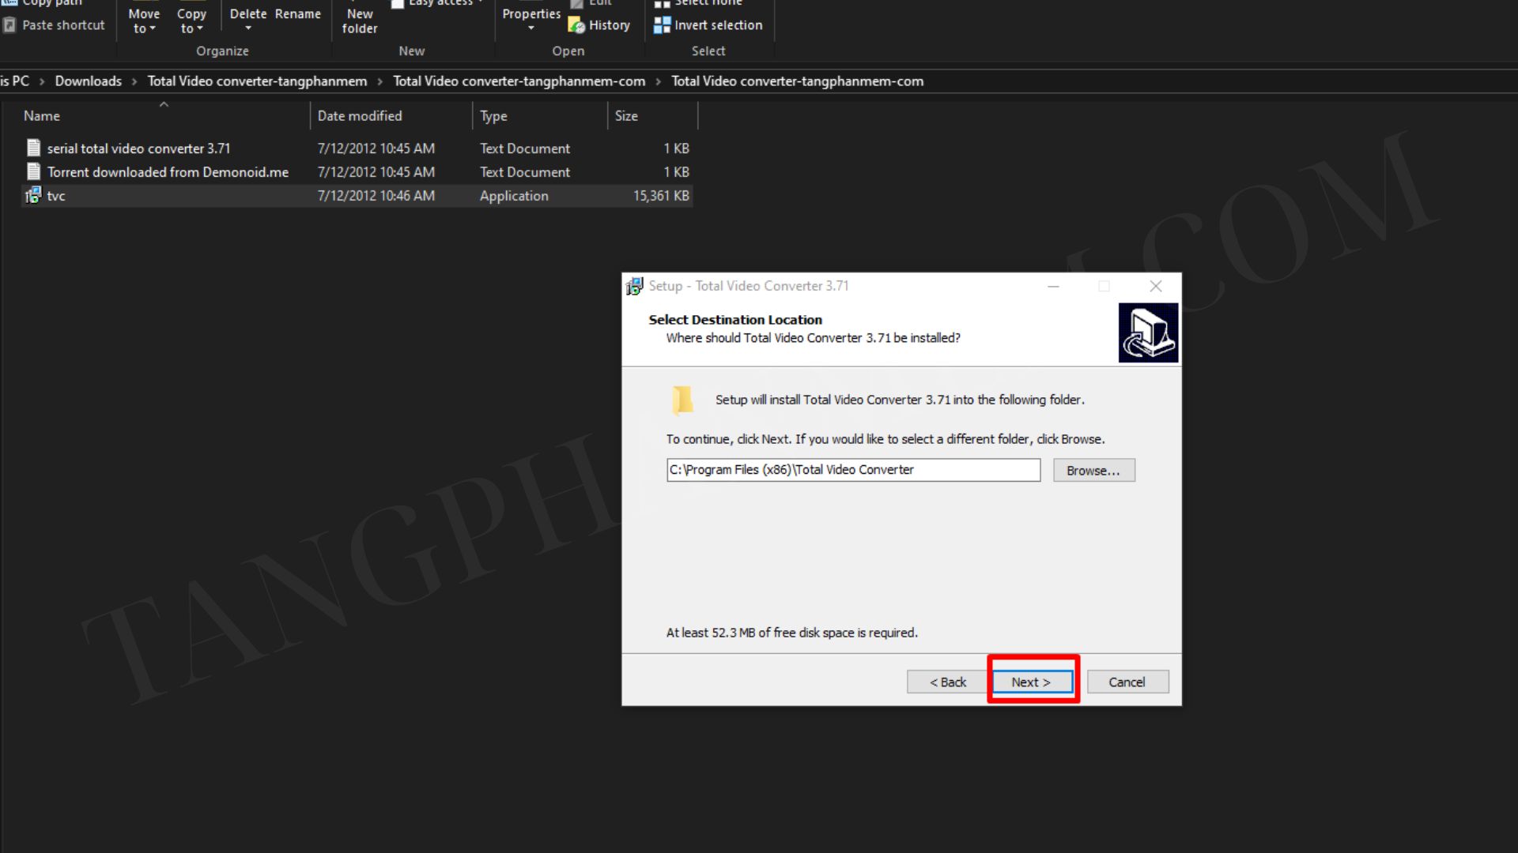Click the serial text document icon
Viewport: 1518px width, 853px height.
(33, 148)
